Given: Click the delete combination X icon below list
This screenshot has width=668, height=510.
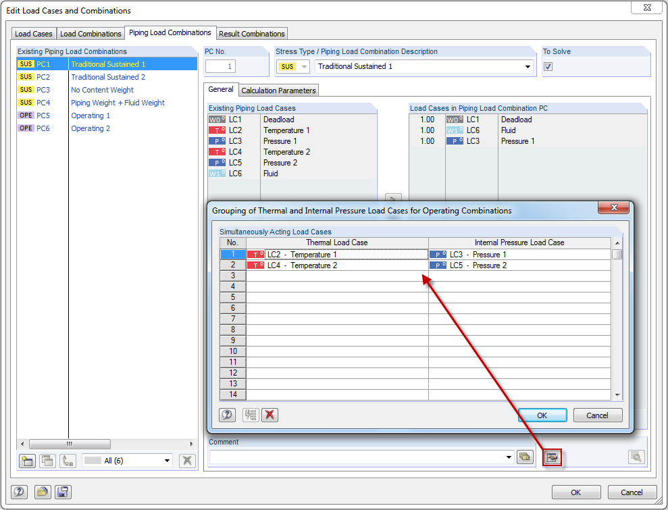Looking at the screenshot, I should (x=187, y=461).
